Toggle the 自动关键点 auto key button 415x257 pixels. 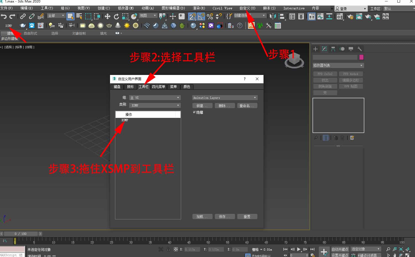click(340, 249)
